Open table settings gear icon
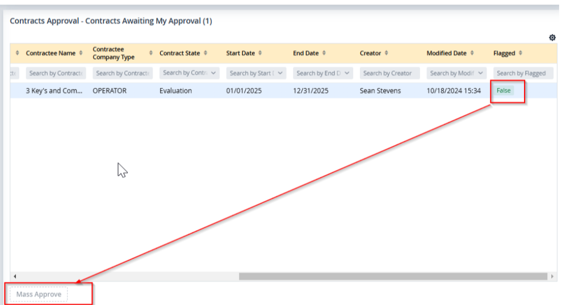Screen dimensions: 562x305 (552, 38)
